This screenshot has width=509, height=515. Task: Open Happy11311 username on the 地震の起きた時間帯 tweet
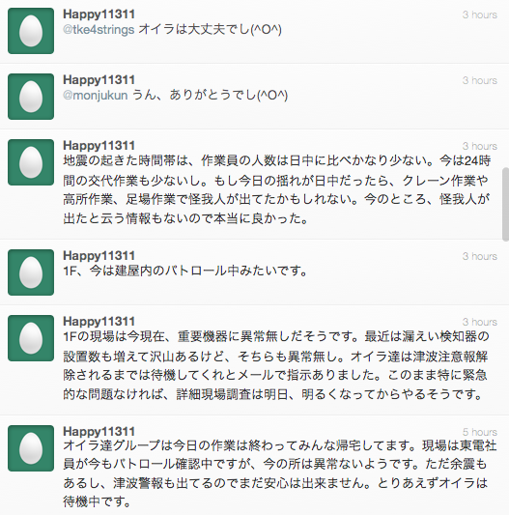coord(99,146)
